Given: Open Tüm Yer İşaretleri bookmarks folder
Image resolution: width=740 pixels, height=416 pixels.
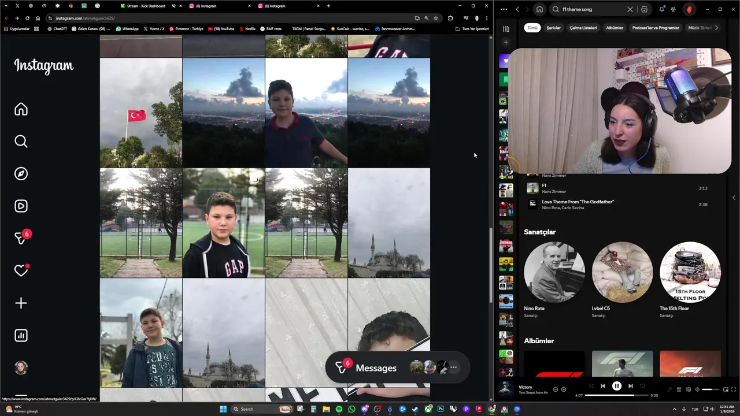Looking at the screenshot, I should pos(472,28).
